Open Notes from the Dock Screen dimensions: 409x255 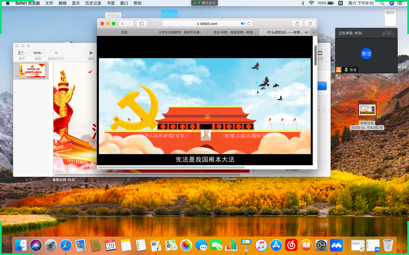126,245
